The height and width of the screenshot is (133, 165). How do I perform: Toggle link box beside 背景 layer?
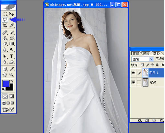point(139,83)
